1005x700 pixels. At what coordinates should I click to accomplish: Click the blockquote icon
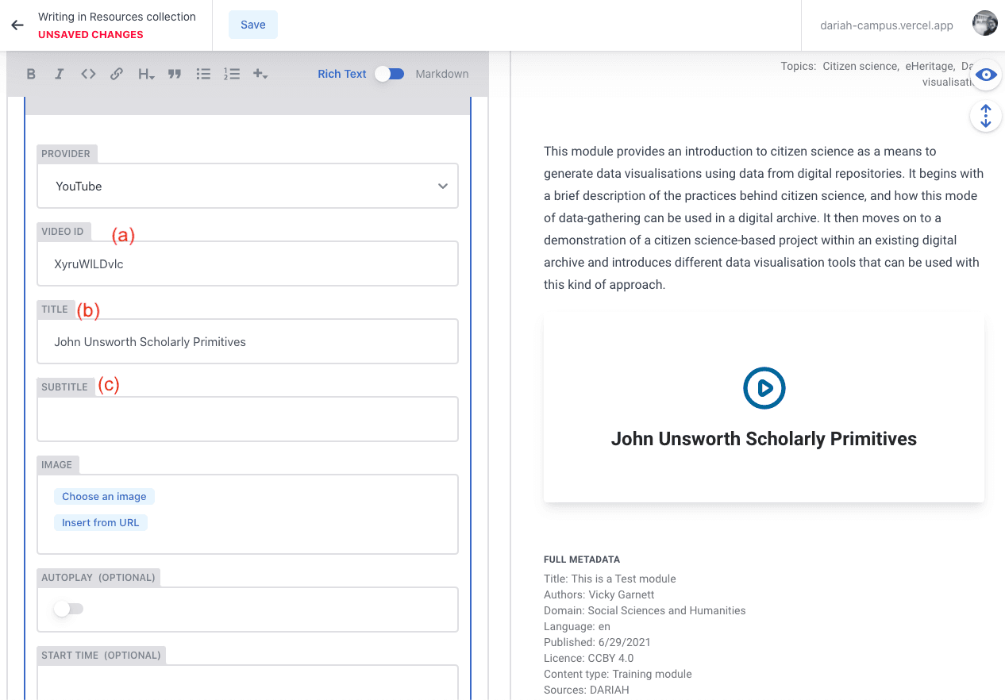(x=175, y=74)
